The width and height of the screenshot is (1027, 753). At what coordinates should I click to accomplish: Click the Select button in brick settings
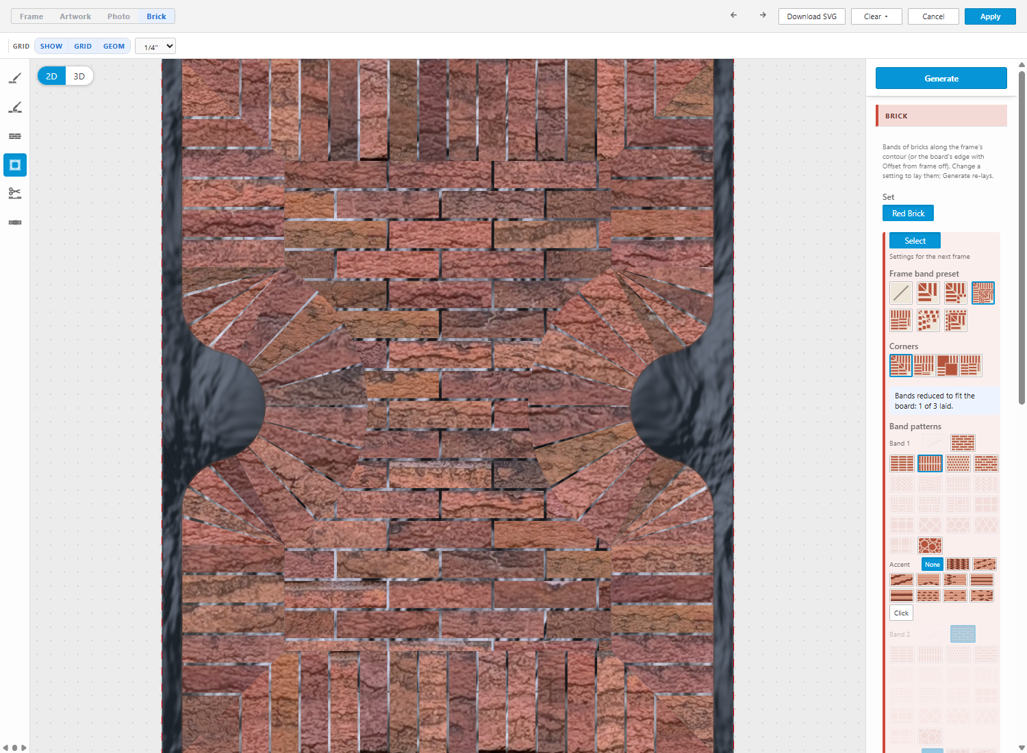pos(915,241)
